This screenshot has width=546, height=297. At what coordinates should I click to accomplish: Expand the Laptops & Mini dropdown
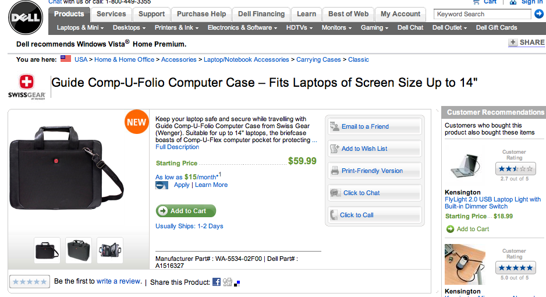point(80,27)
